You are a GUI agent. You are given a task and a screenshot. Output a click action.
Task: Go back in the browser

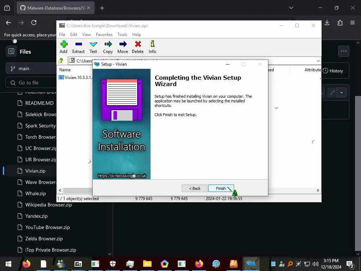coord(8,23)
